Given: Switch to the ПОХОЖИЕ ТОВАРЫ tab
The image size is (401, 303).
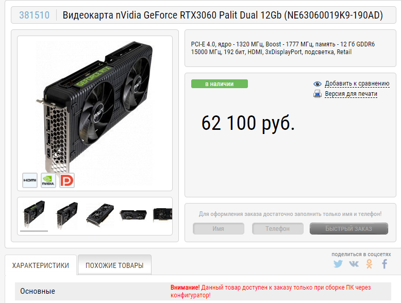Looking at the screenshot, I should [114, 265].
